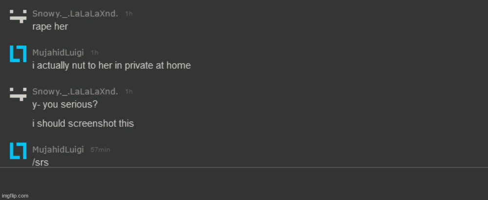Click the MujahidLuigi username above the 1h comment
Screen dimensions: 488x200
[58, 52]
